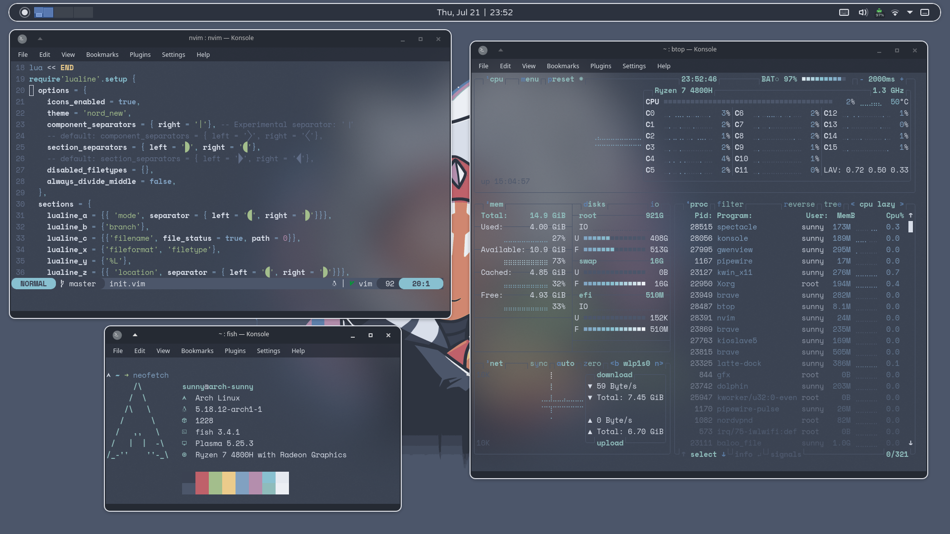This screenshot has height=534, width=950.
Task: Click the Wi-Fi network tray icon
Action: pos(895,12)
